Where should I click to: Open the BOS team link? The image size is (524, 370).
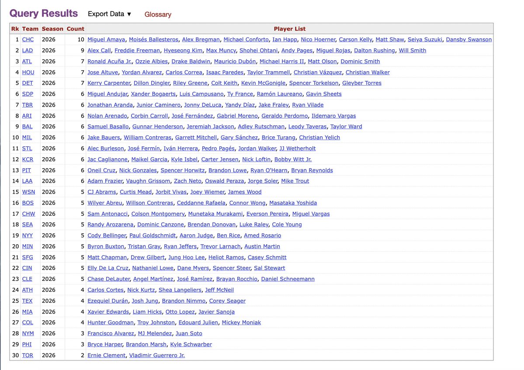coord(28,203)
